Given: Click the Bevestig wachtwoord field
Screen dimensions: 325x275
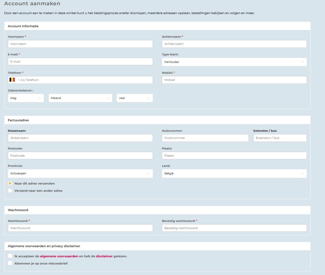Looking at the screenshot, I should 234,228.
